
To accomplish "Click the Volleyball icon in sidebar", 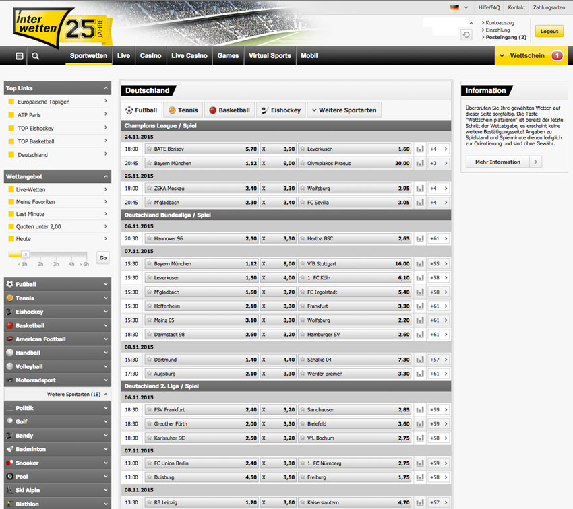I will [10, 367].
